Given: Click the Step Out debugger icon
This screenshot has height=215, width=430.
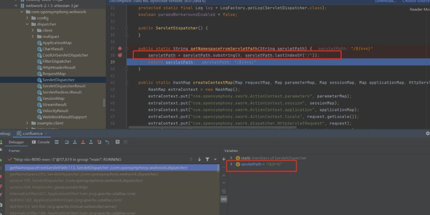Looking at the screenshot, I should click(x=91, y=142).
